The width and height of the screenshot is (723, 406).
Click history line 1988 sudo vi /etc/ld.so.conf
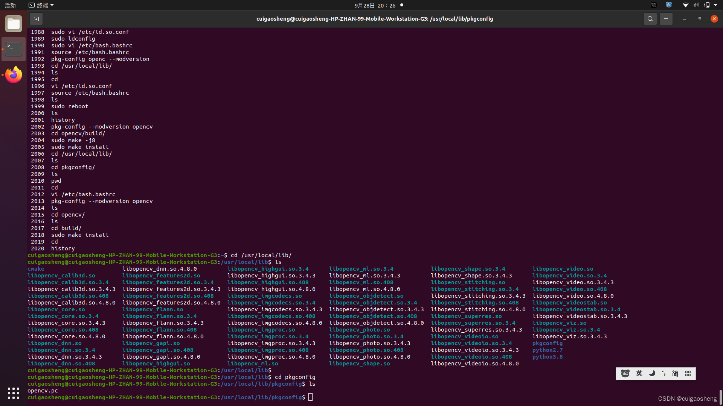pos(80,32)
